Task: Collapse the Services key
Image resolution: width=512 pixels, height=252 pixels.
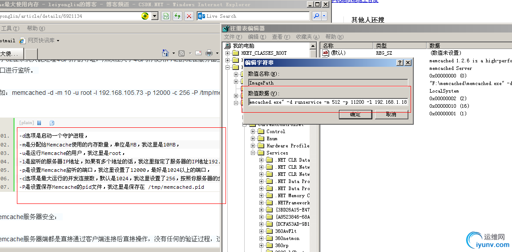Action: (x=253, y=153)
